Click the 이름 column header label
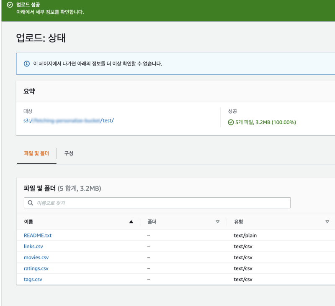Image resolution: width=335 pixels, height=306 pixels. [28, 222]
